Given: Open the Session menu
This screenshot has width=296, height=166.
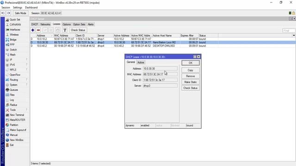Looking at the screenshot, I should pos(6,7).
